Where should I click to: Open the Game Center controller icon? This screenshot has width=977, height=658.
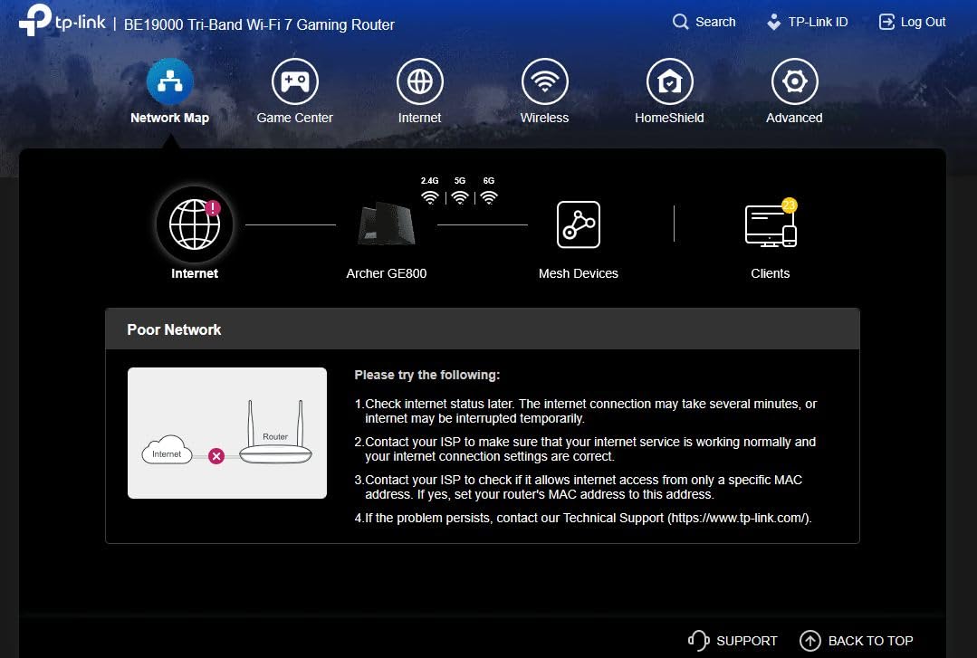[294, 81]
